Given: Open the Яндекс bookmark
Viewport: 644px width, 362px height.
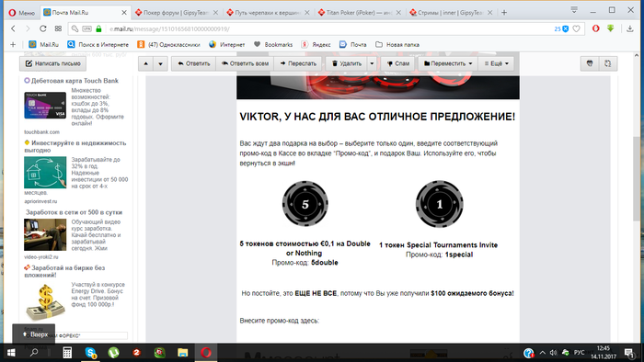Looking at the screenshot, I should tap(316, 44).
